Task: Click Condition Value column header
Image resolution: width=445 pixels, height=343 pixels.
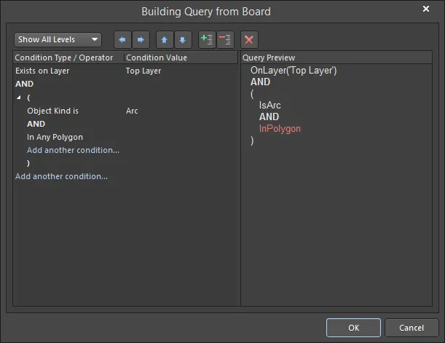Action: [x=181, y=58]
